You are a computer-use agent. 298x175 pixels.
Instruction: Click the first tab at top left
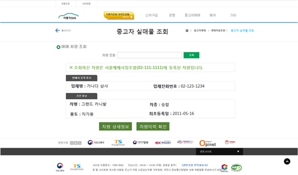point(66,4)
